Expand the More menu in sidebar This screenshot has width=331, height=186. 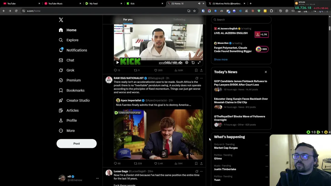(67, 130)
